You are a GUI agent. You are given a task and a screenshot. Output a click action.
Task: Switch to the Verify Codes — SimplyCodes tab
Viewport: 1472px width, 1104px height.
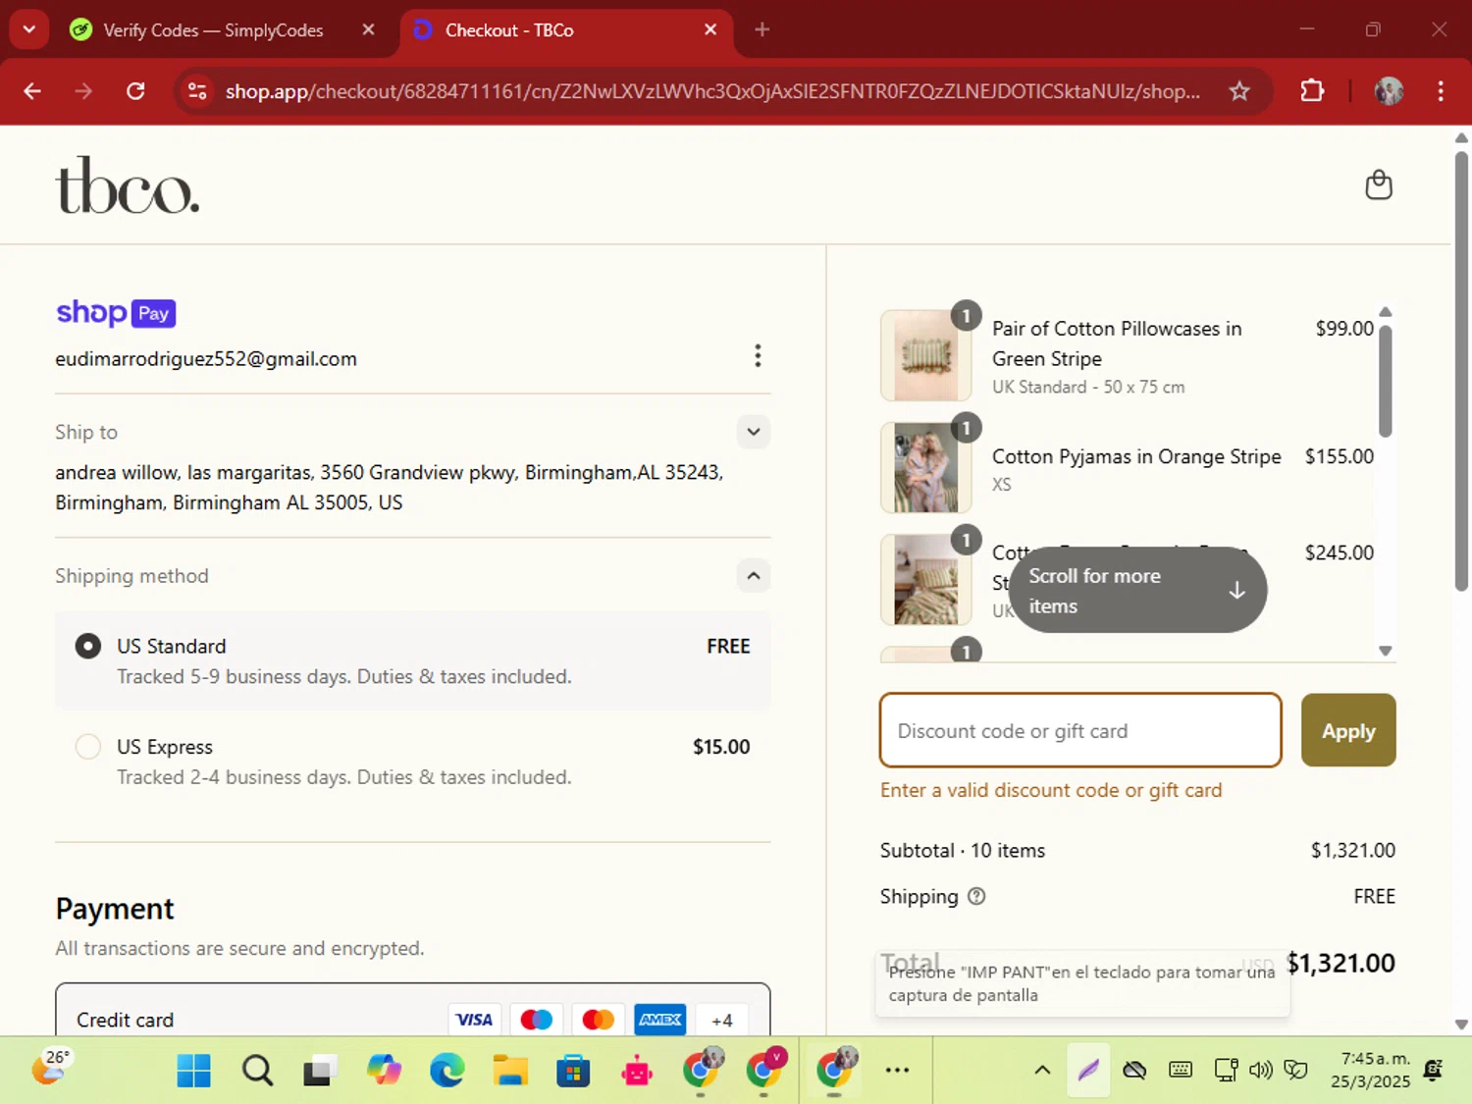click(x=213, y=30)
